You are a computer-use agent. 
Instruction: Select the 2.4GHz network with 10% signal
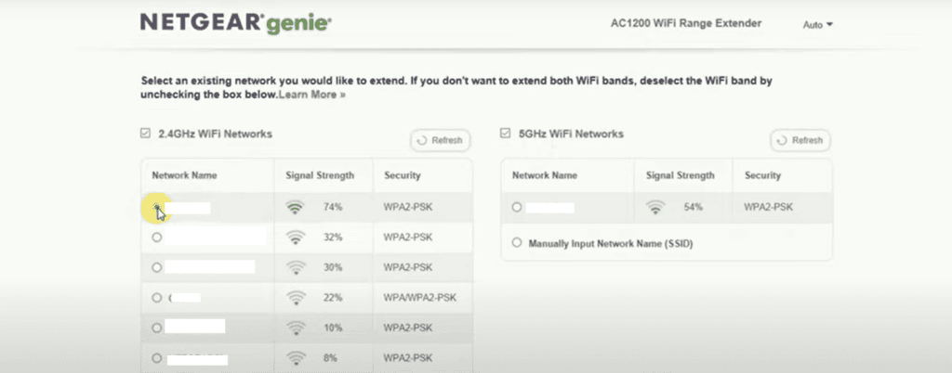click(157, 328)
